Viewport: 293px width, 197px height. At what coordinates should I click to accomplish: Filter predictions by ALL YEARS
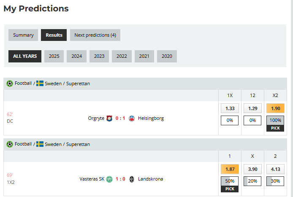click(25, 56)
